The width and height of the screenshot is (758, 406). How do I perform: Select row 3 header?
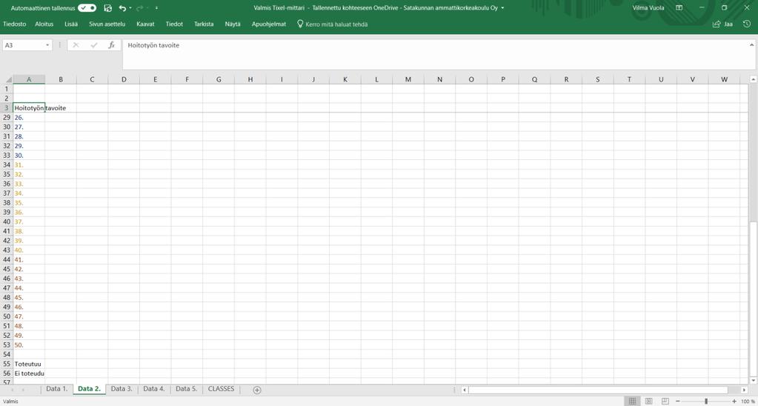click(7, 107)
